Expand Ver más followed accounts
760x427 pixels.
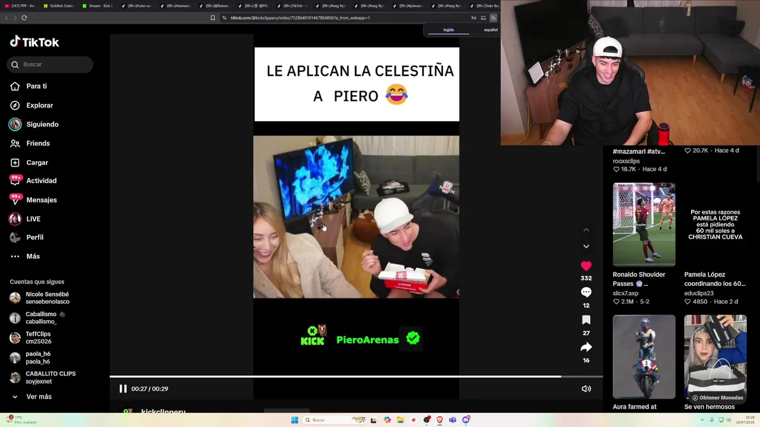pyautogui.click(x=31, y=397)
